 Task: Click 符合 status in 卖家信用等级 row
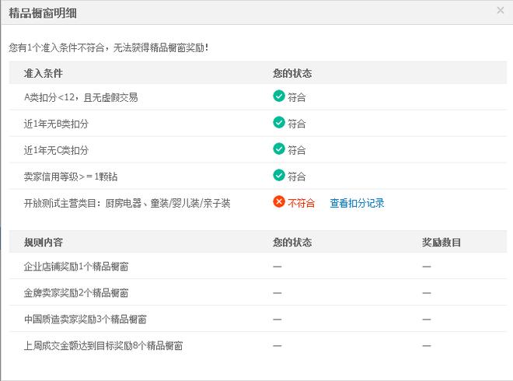coord(297,177)
